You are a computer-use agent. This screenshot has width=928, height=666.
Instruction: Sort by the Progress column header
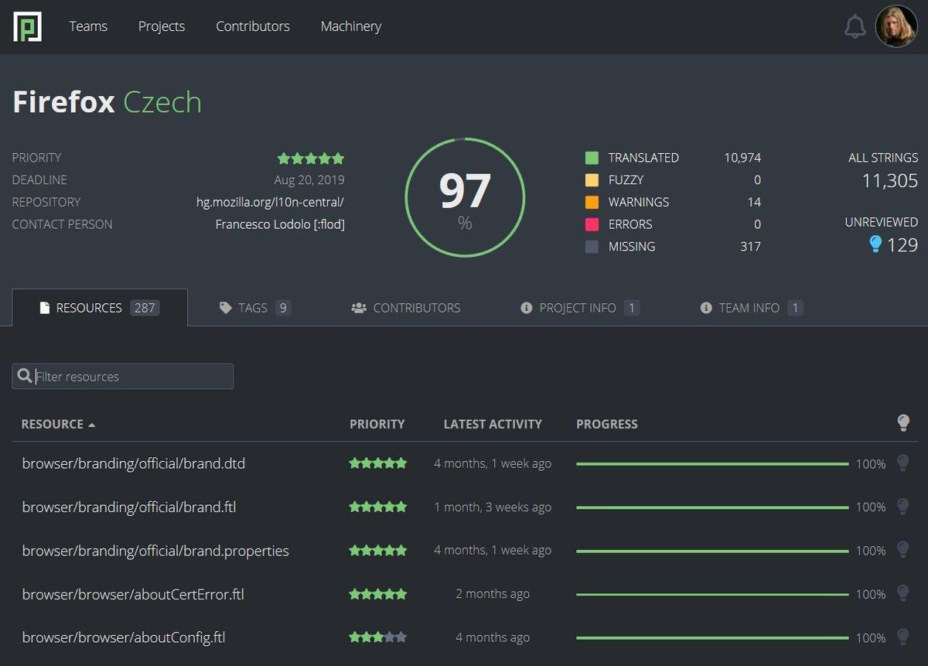tap(607, 424)
